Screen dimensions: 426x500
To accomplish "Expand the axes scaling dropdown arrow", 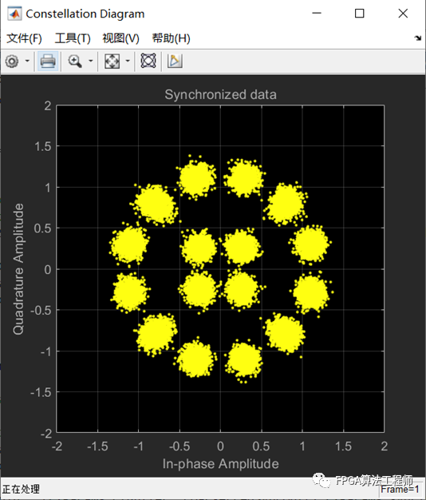I will pos(128,61).
